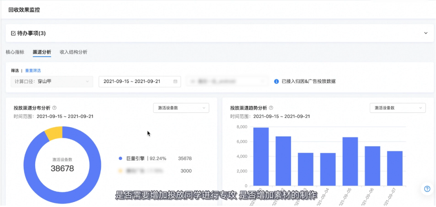Viewport: 436px width, 207px height.
Task: Click the tallest bar in trend chart
Action: click(261, 157)
